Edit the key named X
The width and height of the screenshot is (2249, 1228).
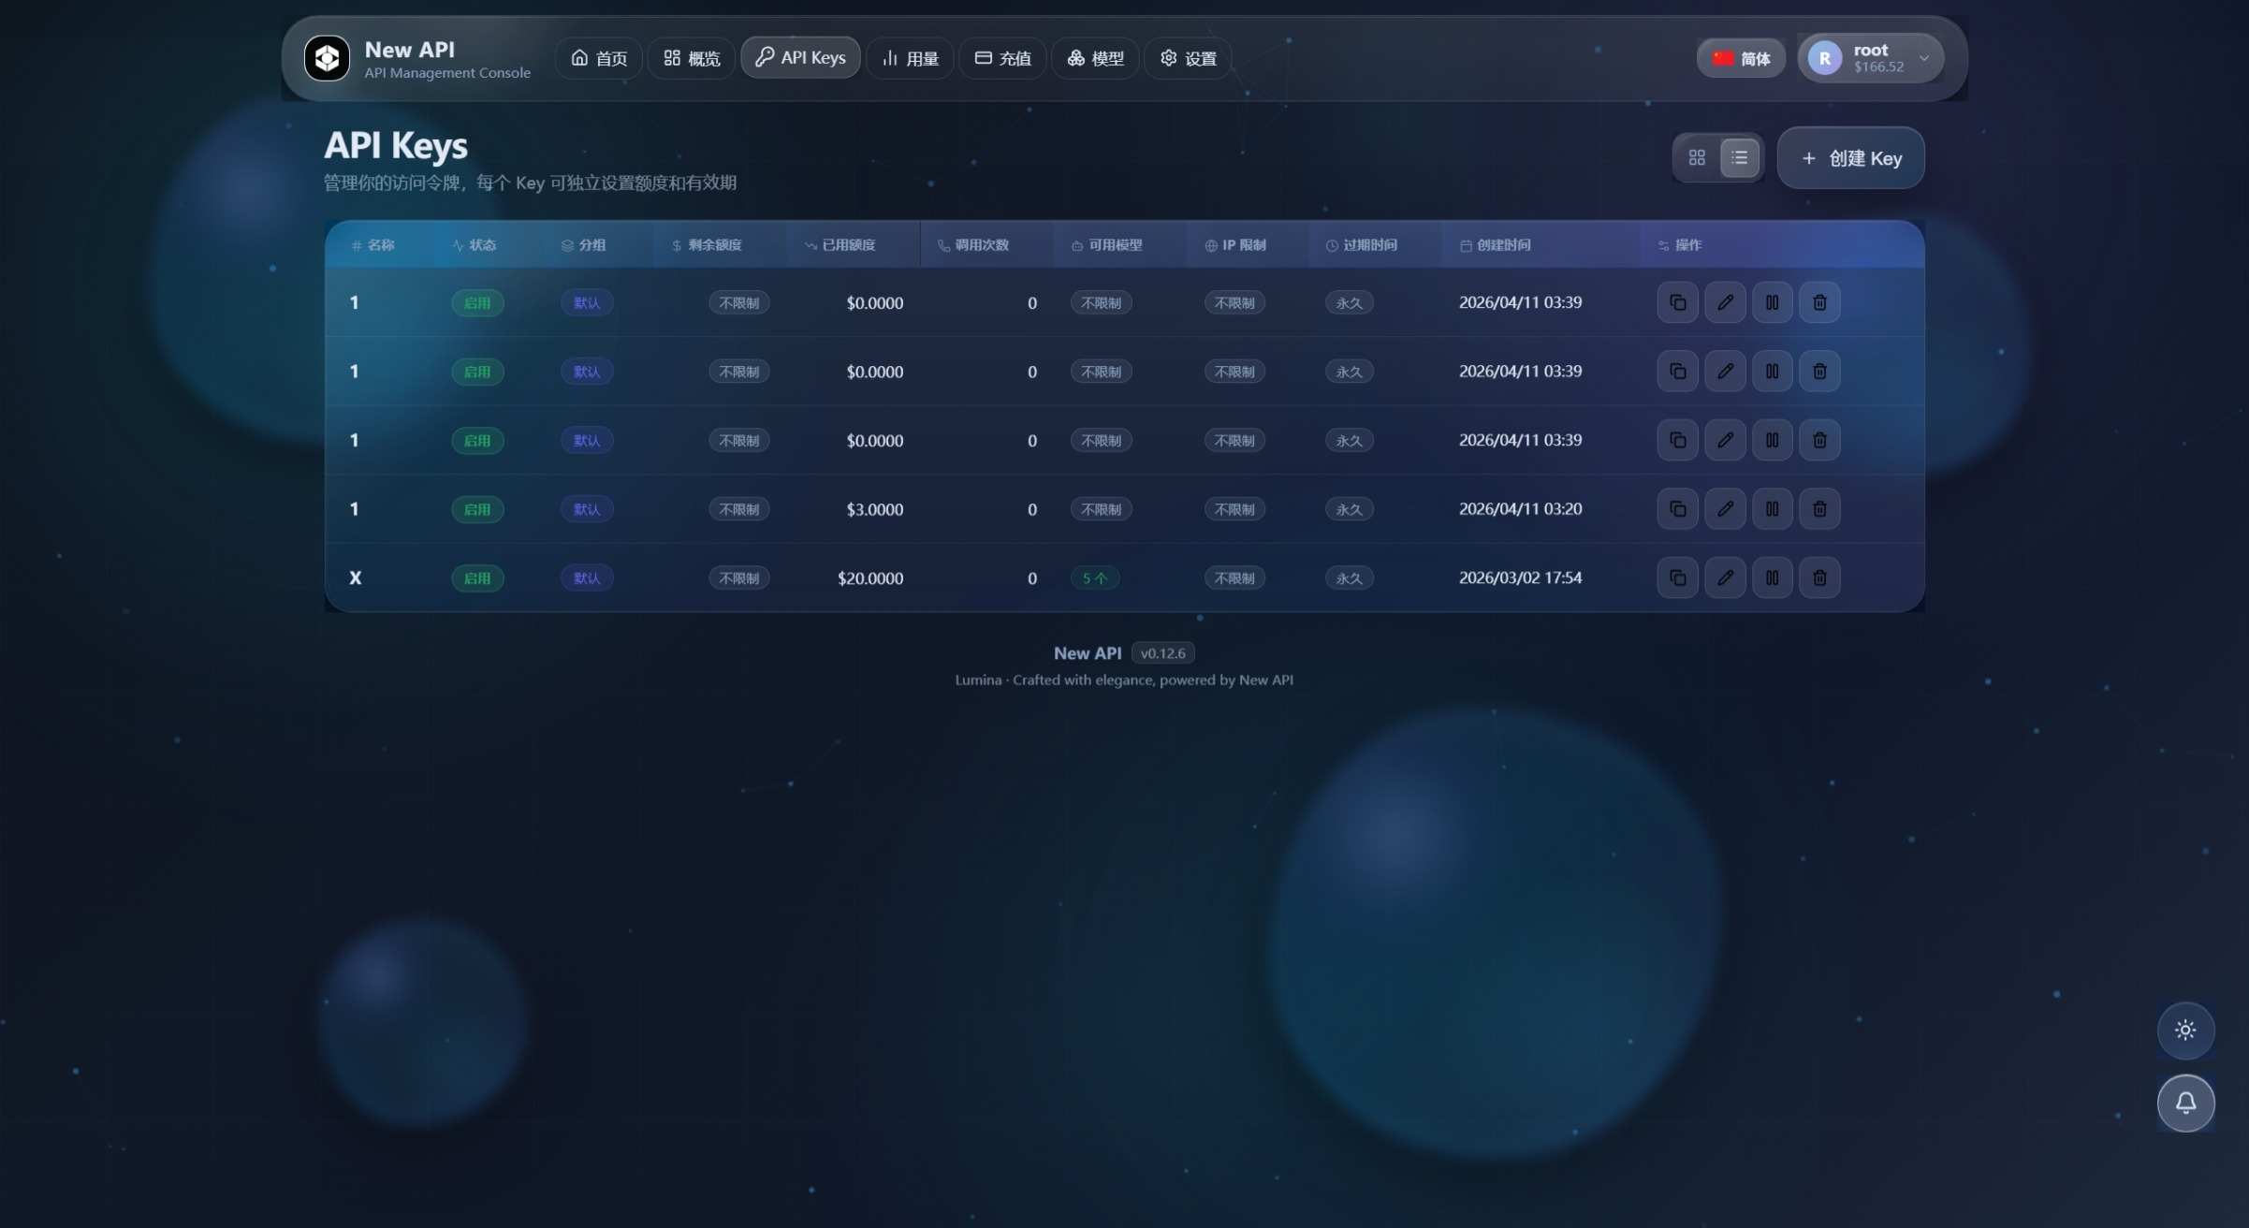click(x=1725, y=577)
